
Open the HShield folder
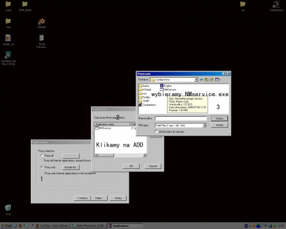(x=145, y=89)
